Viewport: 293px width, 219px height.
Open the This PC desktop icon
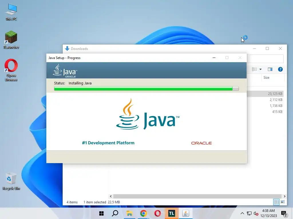[11, 12]
